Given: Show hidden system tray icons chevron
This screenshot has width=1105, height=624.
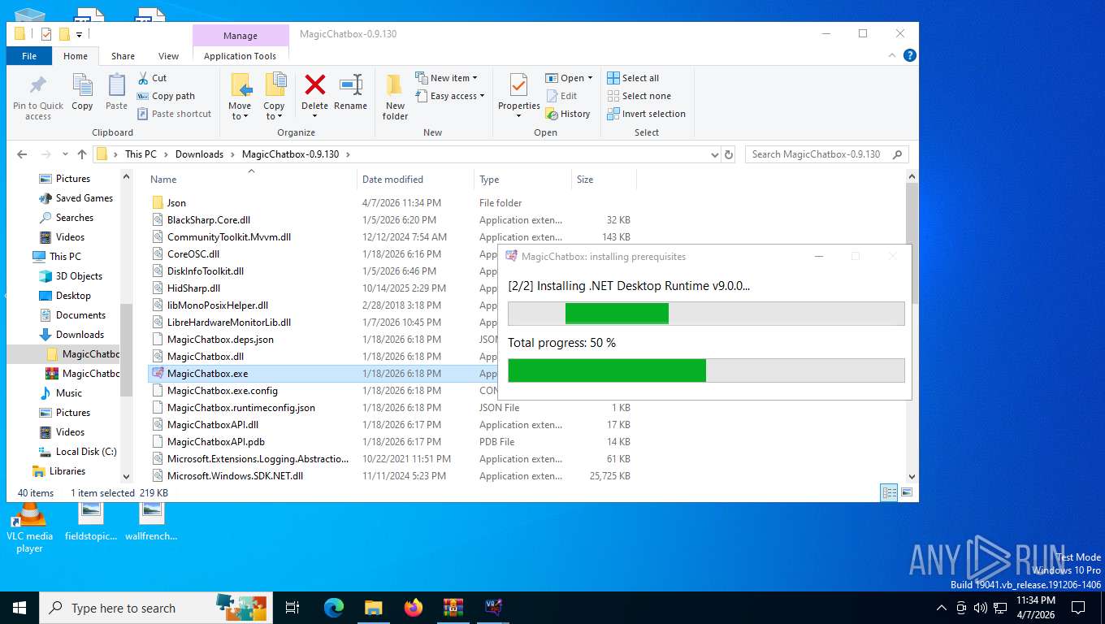Looking at the screenshot, I should click(x=942, y=608).
